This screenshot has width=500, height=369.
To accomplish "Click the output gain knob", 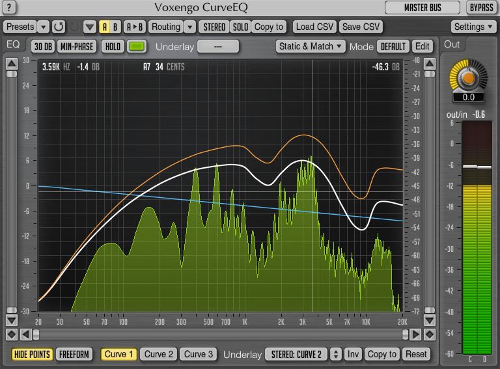I will point(469,77).
